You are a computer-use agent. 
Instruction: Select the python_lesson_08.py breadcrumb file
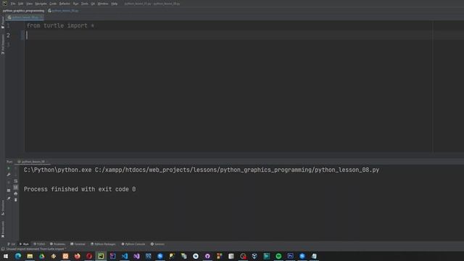(x=63, y=11)
